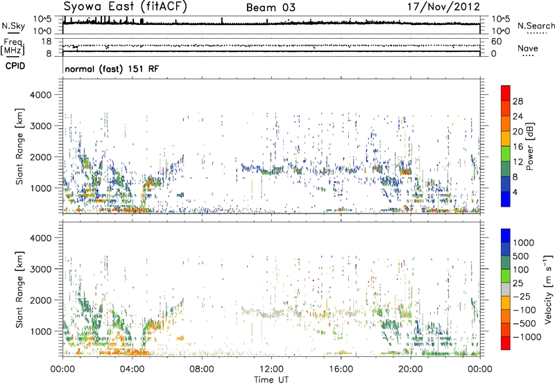Click the 'CPID' label
The width and height of the screenshot is (555, 384).
tap(15, 66)
